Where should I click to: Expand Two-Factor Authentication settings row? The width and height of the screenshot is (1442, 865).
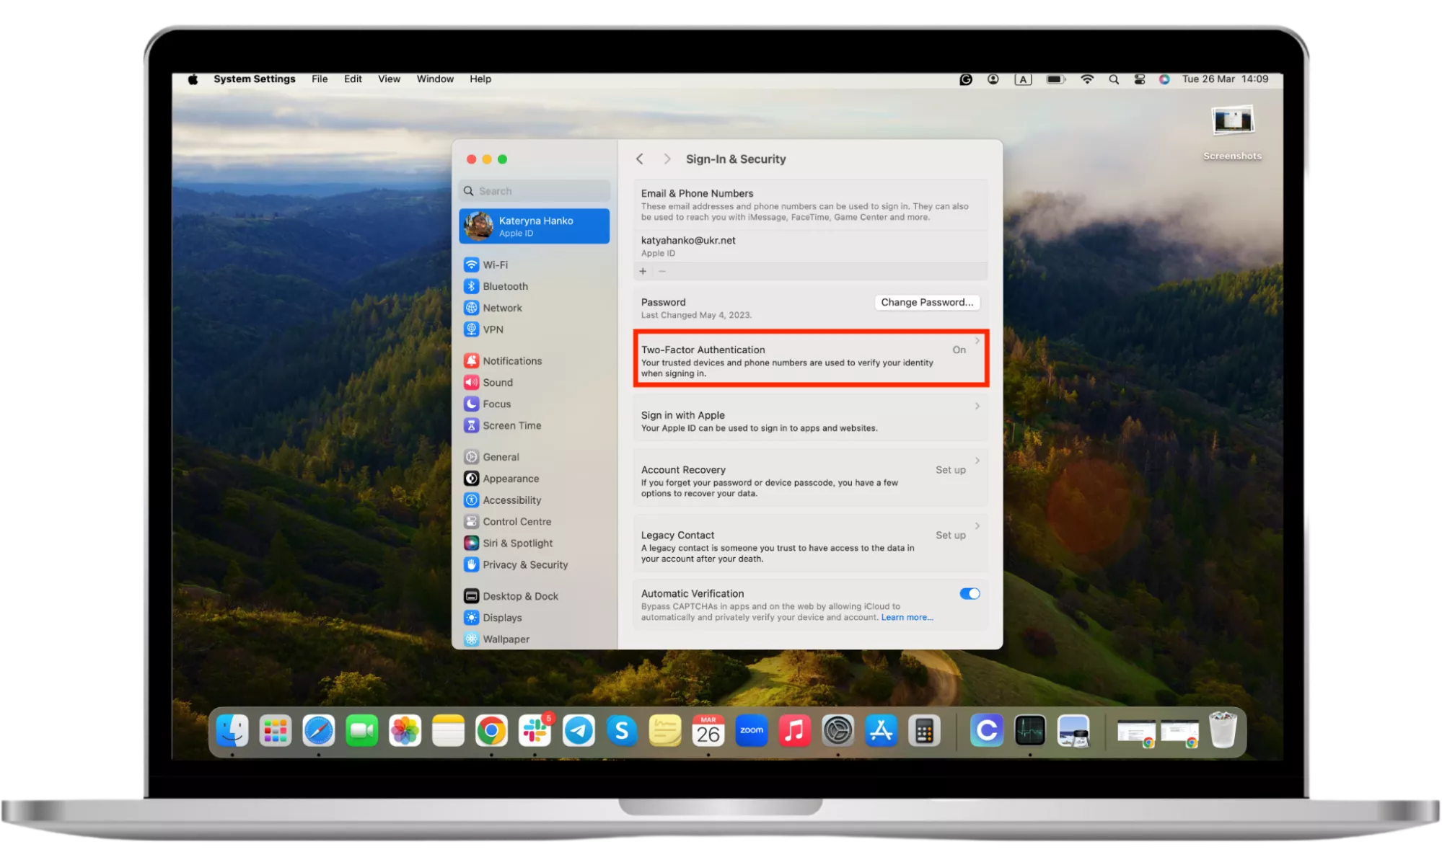(x=977, y=341)
